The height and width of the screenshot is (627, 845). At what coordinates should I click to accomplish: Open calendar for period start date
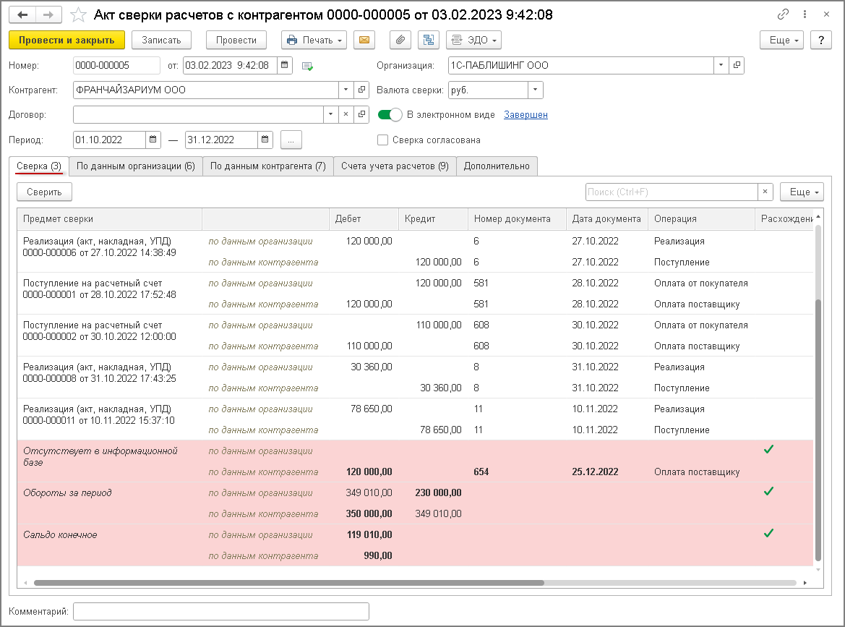[153, 140]
